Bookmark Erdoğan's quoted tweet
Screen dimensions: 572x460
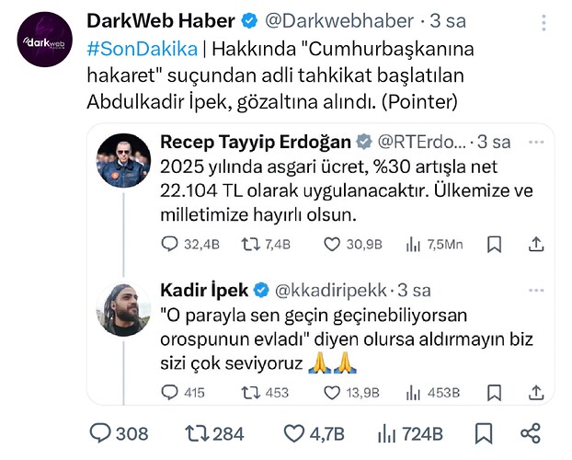[x=494, y=244]
